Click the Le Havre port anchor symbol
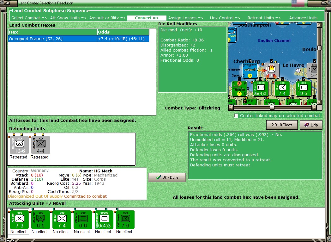The height and width of the screenshot is (242, 331). click(298, 71)
